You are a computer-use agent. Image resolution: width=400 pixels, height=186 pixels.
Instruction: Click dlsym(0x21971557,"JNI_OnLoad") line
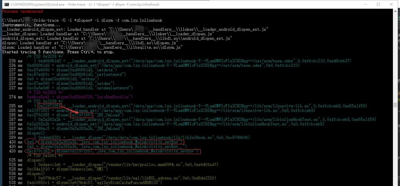click(75, 115)
